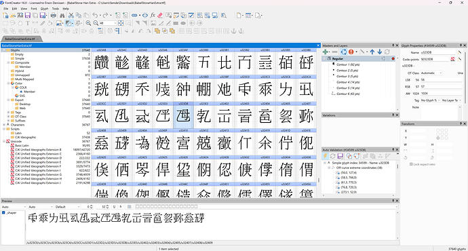Open the Tools menu
468x251 pixels.
click(x=56, y=9)
